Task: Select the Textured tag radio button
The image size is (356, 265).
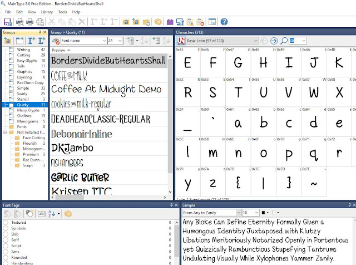Action: (x=6, y=223)
